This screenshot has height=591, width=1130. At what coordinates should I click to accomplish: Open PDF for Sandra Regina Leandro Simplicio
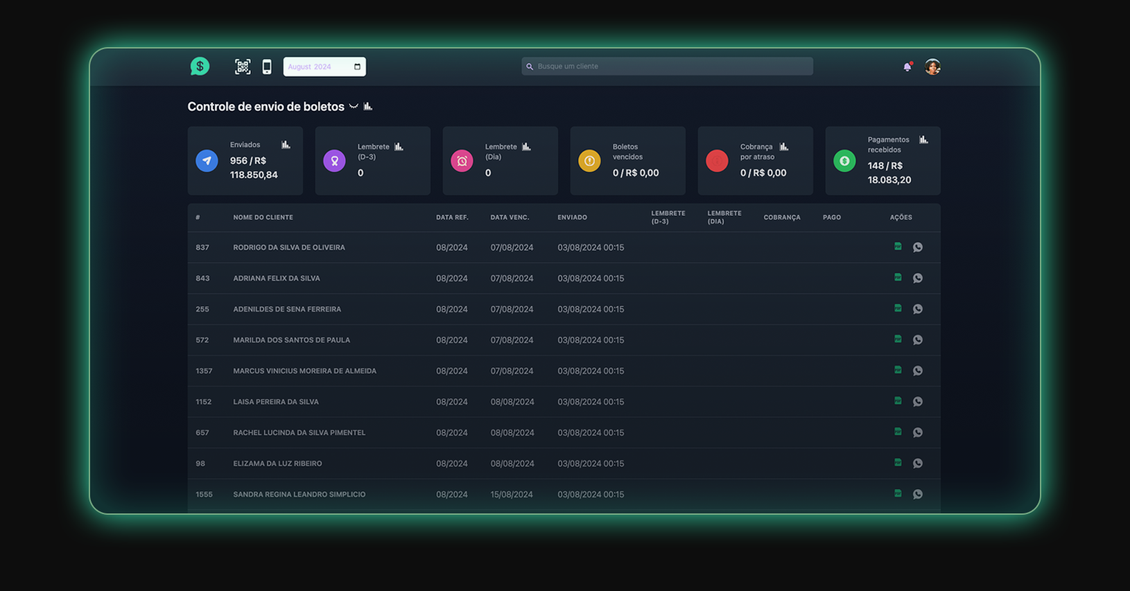point(898,493)
